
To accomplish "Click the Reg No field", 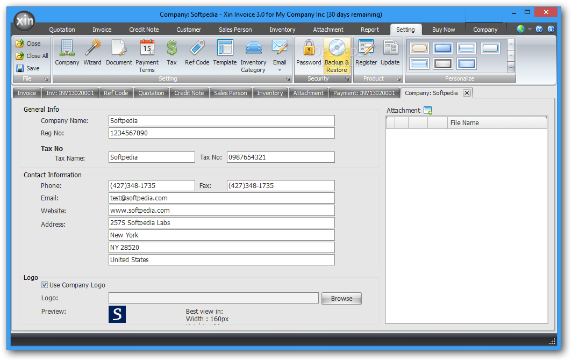I will click(221, 133).
